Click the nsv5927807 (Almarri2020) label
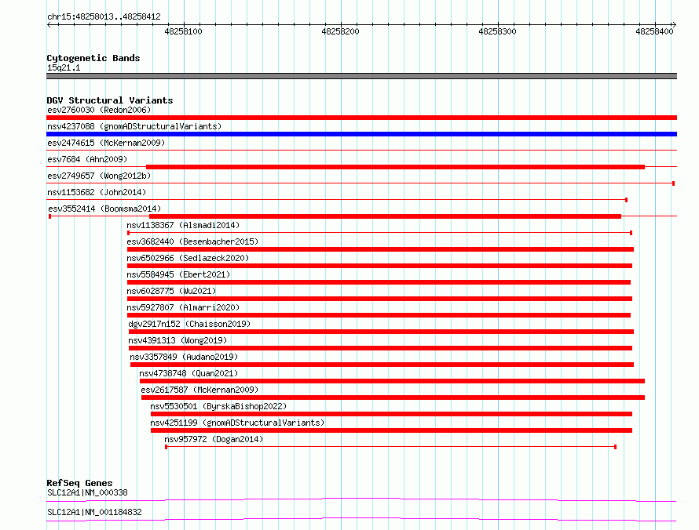 (x=183, y=307)
